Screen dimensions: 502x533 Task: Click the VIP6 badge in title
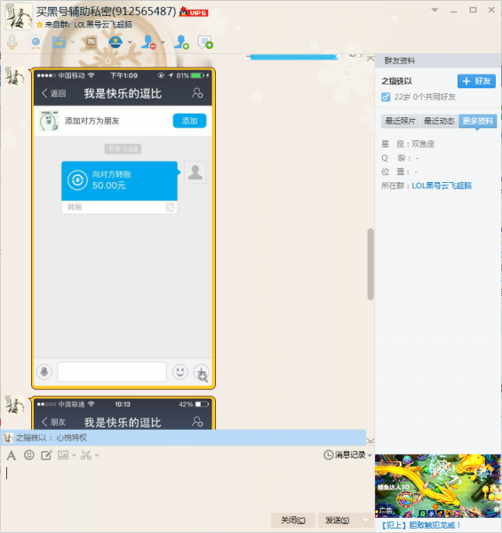[x=194, y=12]
